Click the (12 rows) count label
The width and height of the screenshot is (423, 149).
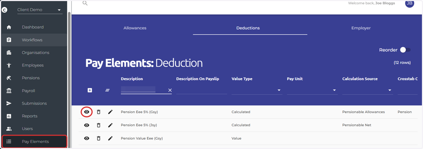pos(402,62)
